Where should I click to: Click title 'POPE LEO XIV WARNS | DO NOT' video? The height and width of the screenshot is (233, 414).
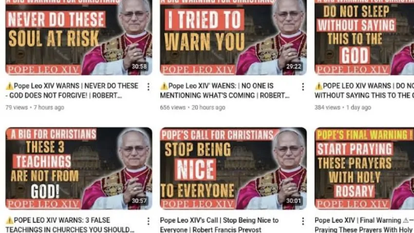pos(364,91)
